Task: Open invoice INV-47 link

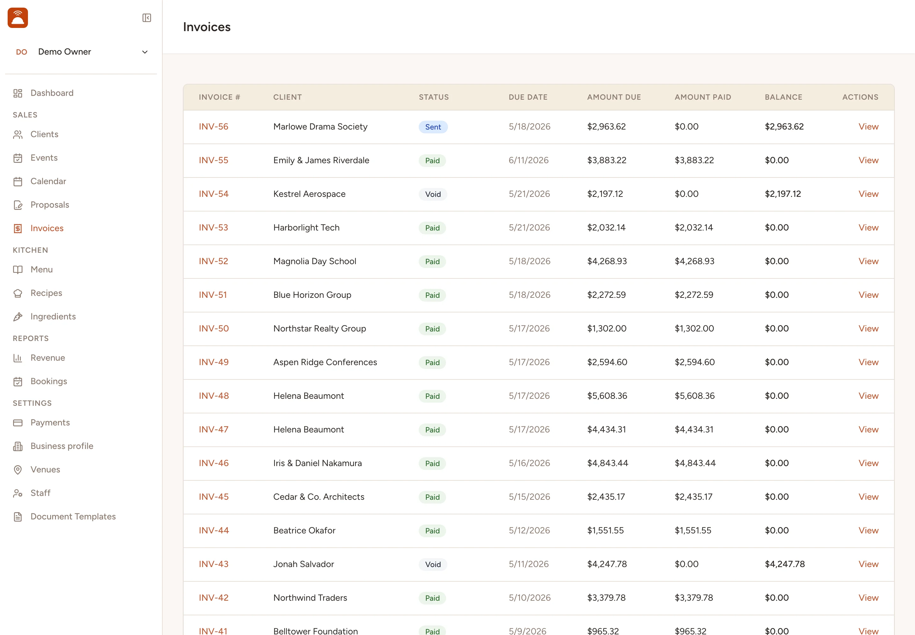Action: click(x=214, y=429)
